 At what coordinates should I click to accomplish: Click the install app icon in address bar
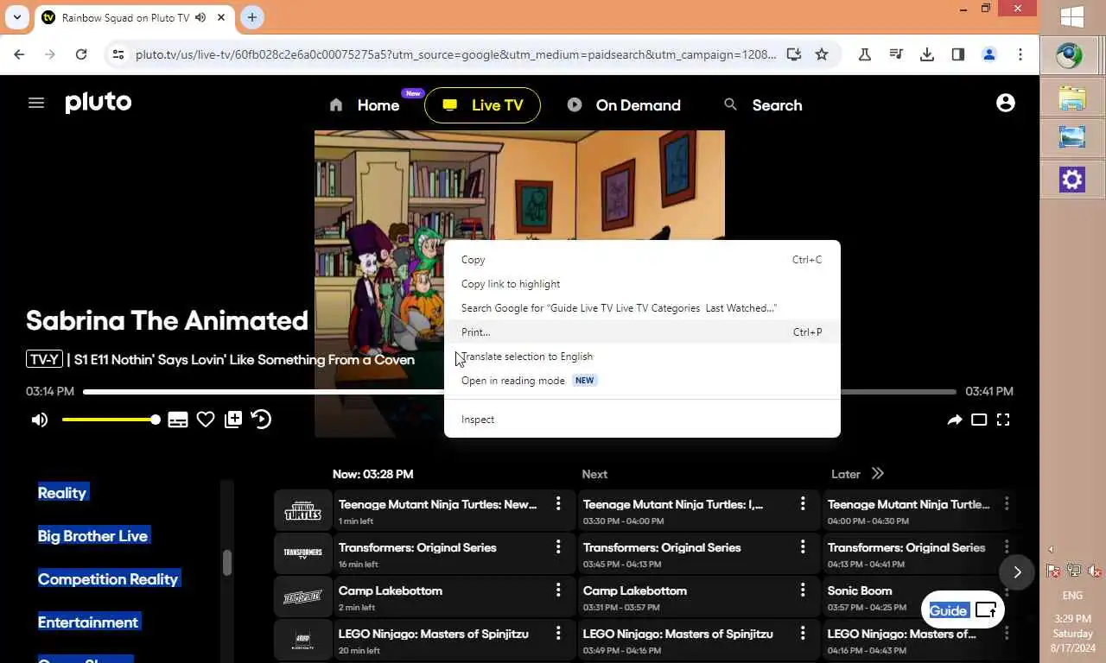click(x=793, y=54)
